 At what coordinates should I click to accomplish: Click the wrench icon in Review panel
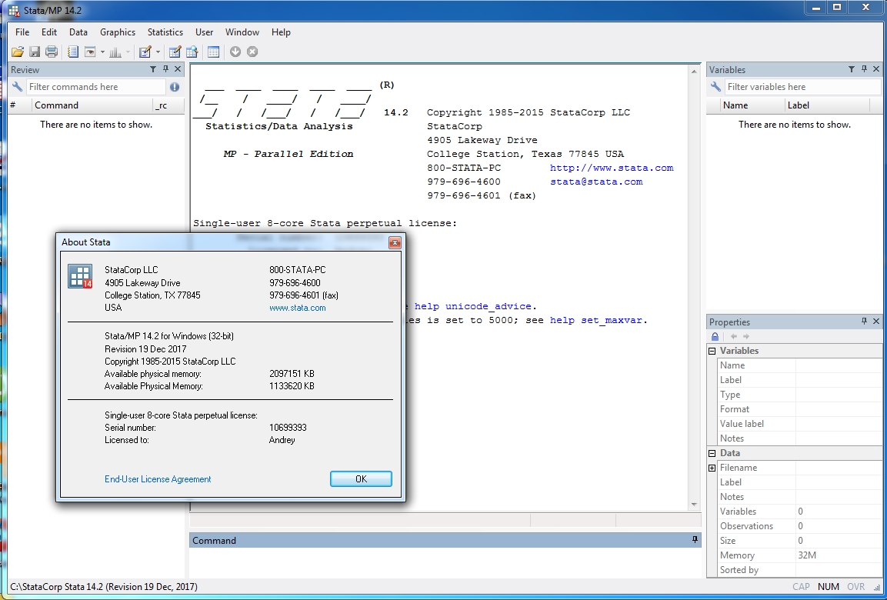point(18,86)
